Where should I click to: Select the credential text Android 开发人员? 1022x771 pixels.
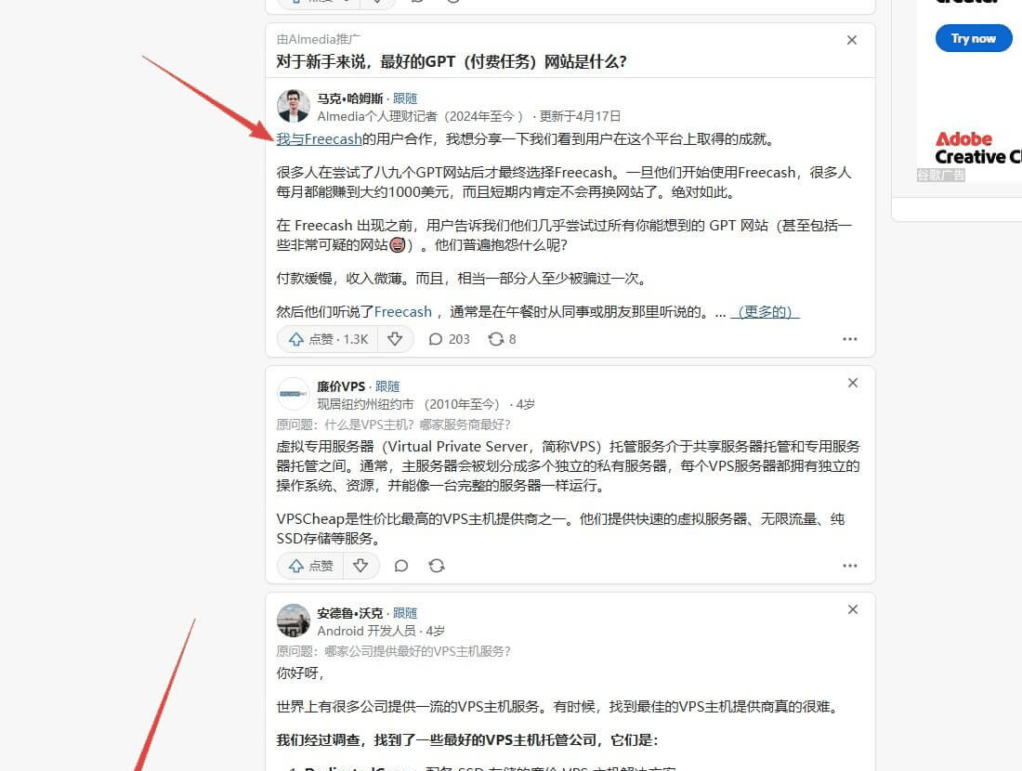(366, 631)
